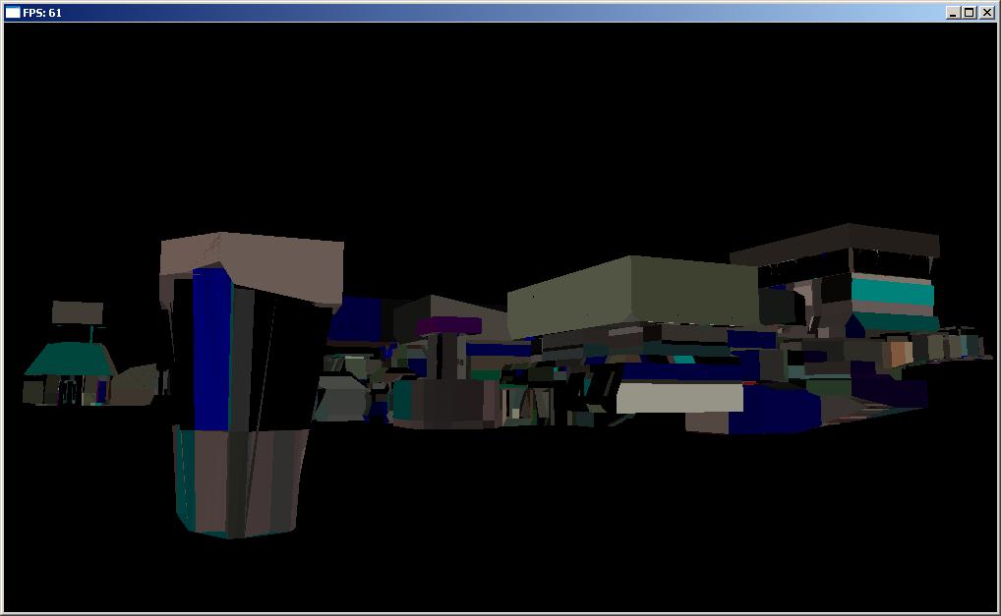Pick the small tan block at far right
The height and width of the screenshot is (616, 1001).
(x=900, y=354)
